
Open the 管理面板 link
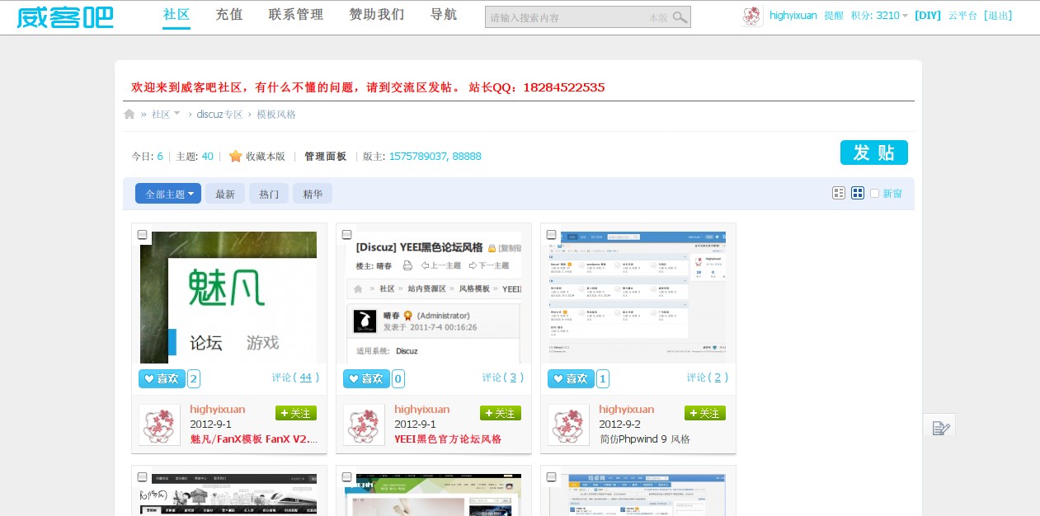pyautogui.click(x=325, y=156)
